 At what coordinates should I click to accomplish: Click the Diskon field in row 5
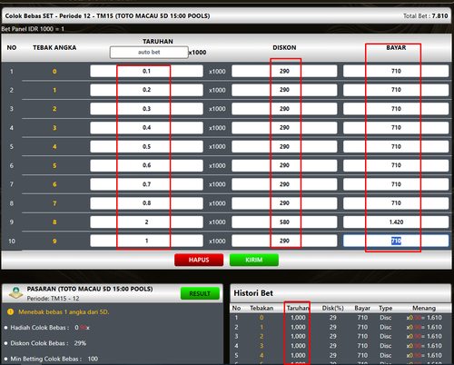284,146
